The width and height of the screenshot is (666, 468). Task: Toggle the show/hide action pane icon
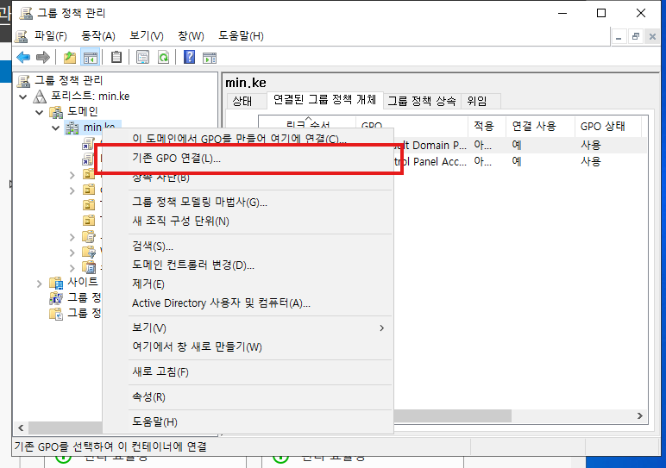[x=210, y=57]
